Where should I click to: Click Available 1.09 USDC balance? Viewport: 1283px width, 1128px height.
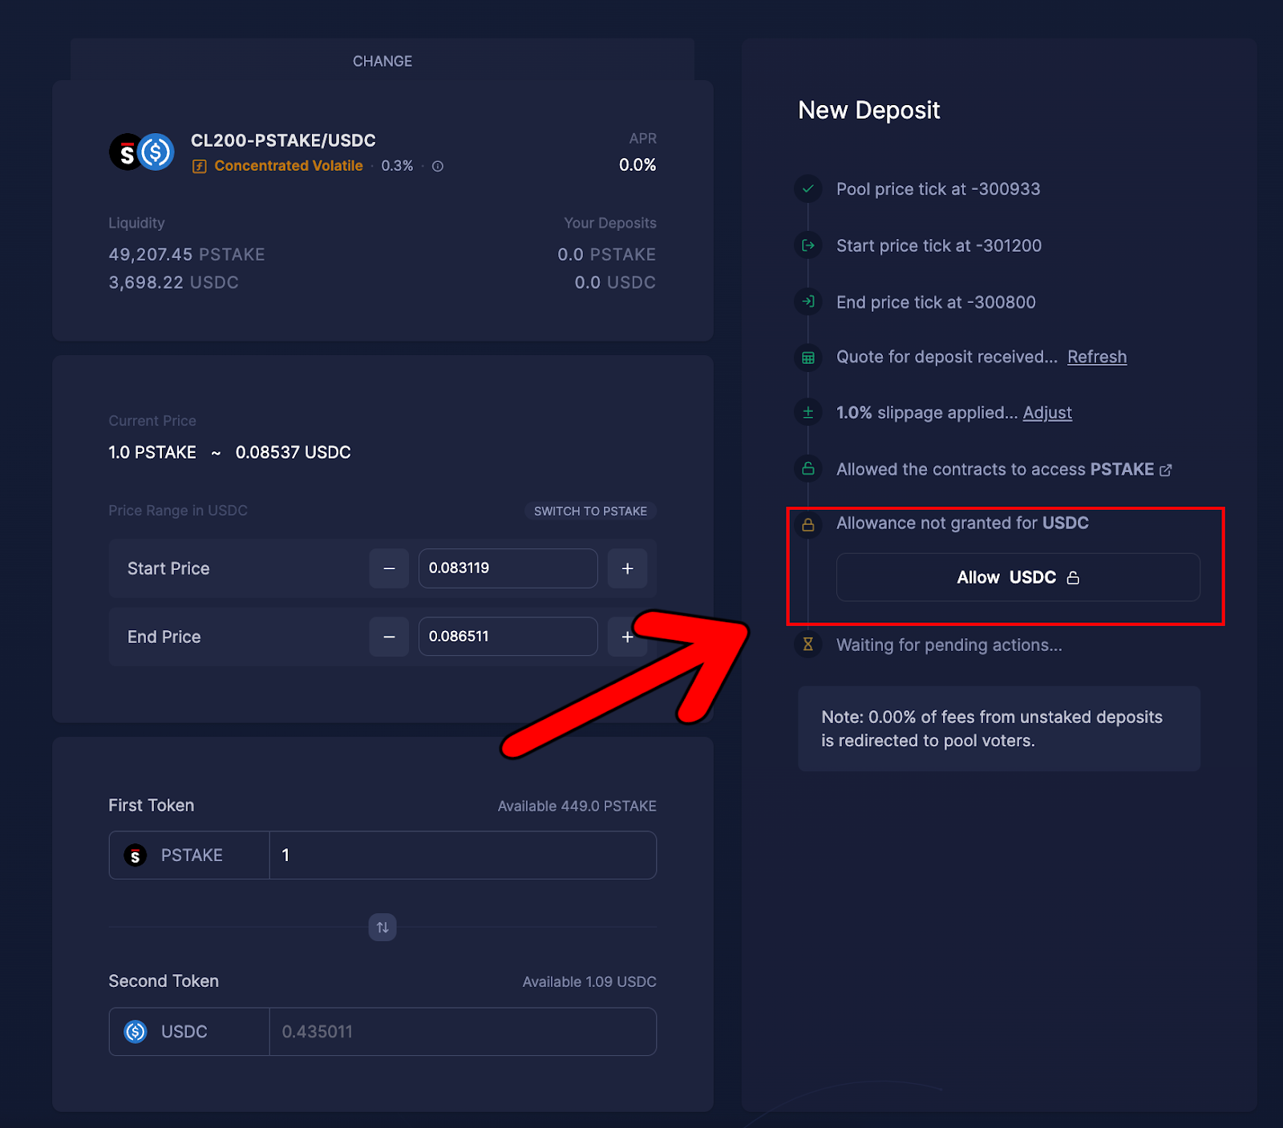pyautogui.click(x=589, y=981)
